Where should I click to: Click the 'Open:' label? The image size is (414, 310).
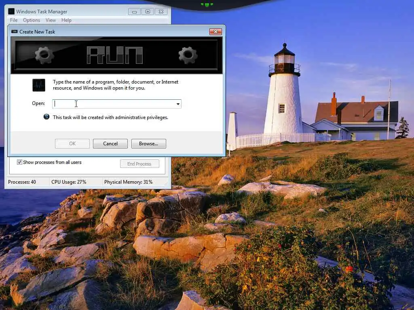point(38,103)
